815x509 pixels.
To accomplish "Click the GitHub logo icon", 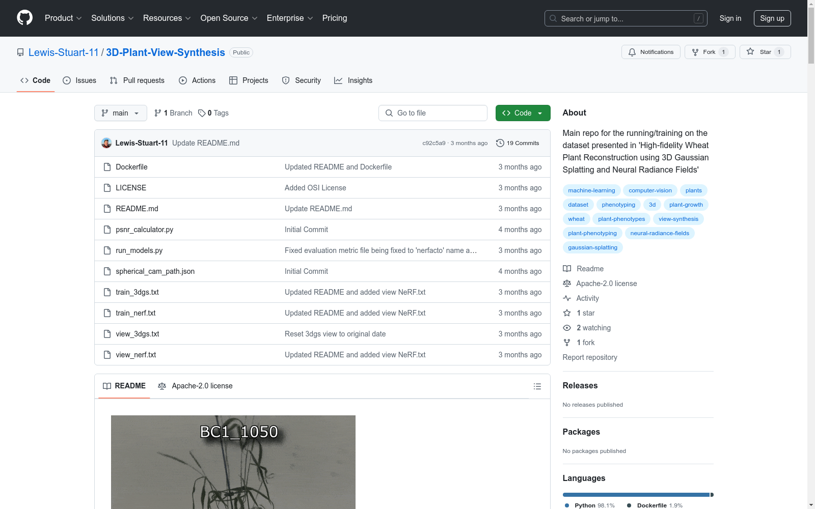I will pos(24,18).
